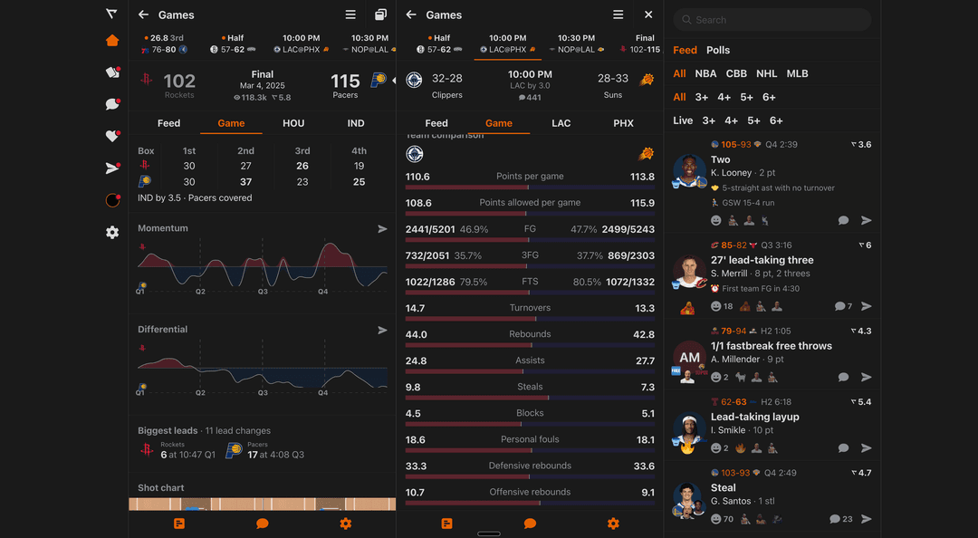The width and height of the screenshot is (978, 538).
Task: Open the 76-80 3rd quarter game in ticker
Action: coord(165,43)
